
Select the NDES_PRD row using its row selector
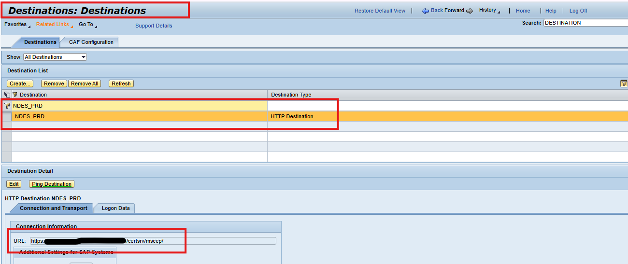click(7, 116)
